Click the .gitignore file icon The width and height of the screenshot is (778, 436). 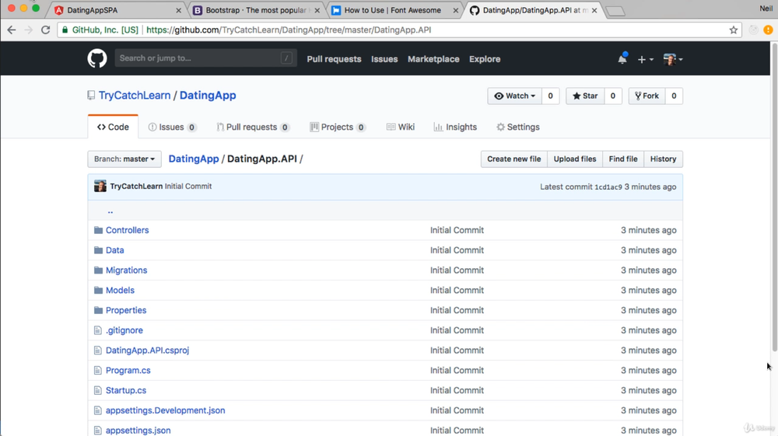98,330
